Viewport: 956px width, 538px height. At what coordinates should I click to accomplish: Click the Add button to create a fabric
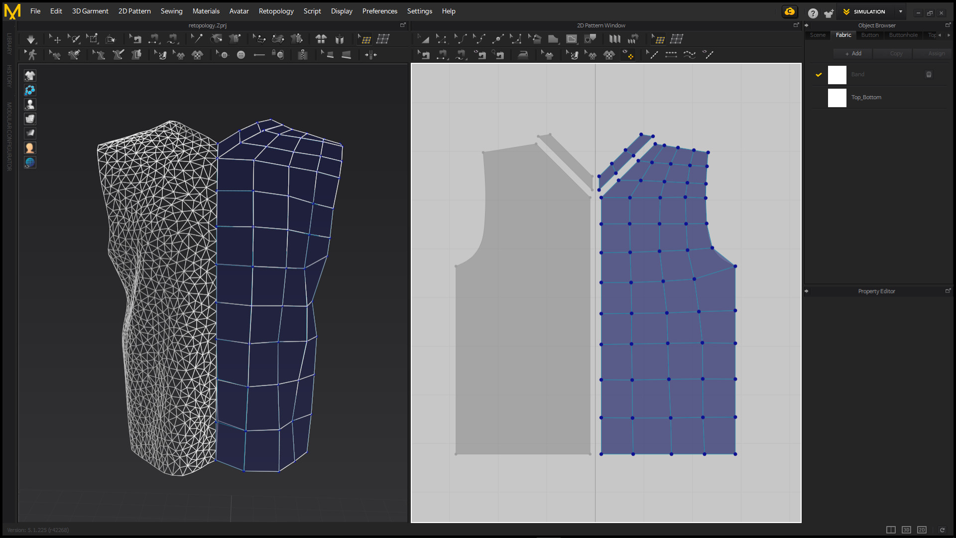852,53
